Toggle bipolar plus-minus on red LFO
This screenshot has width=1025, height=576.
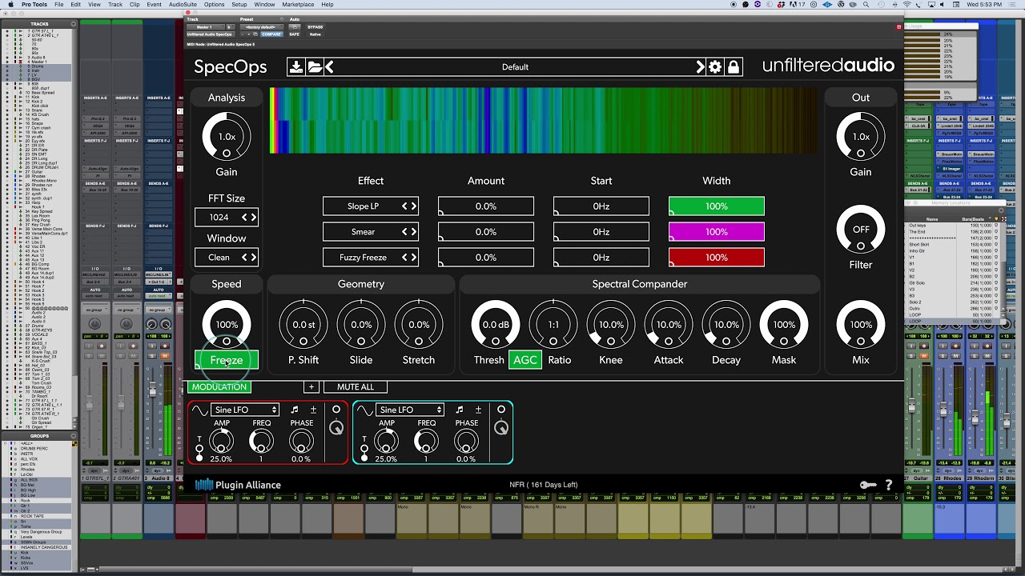click(313, 410)
